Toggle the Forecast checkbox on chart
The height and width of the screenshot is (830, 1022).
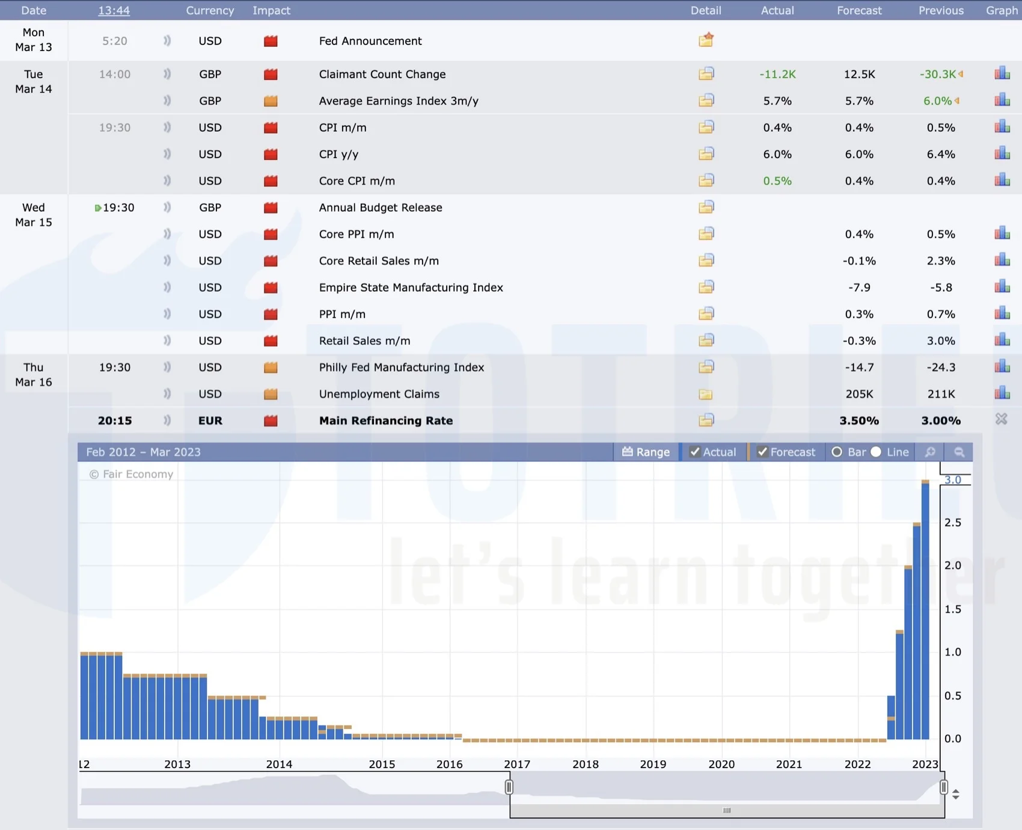pyautogui.click(x=762, y=452)
